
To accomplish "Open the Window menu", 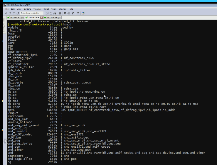I will pyautogui.click(x=63, y=9).
